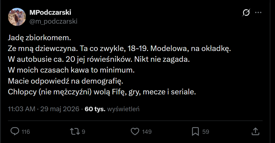Click the line "Jadę zbiorkomem."
Image resolution: width=275 pixels, height=143 pixels.
(x=39, y=38)
